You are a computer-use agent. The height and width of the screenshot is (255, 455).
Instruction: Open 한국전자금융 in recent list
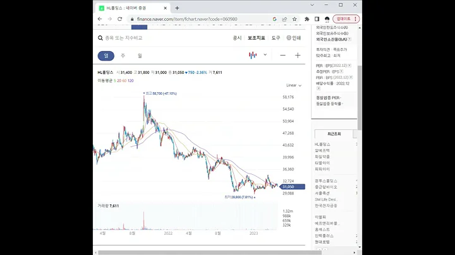(x=326, y=206)
